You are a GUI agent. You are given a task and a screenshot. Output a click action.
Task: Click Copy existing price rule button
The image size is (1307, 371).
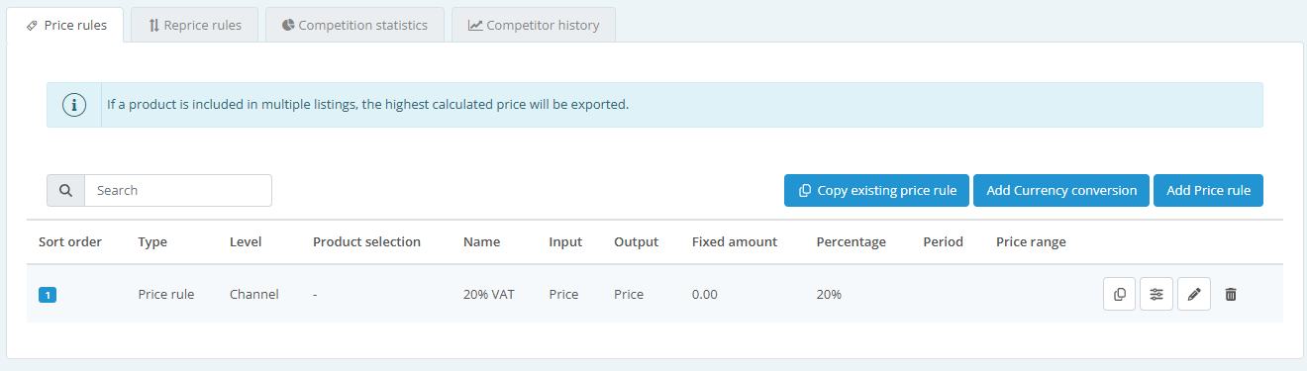tap(877, 190)
